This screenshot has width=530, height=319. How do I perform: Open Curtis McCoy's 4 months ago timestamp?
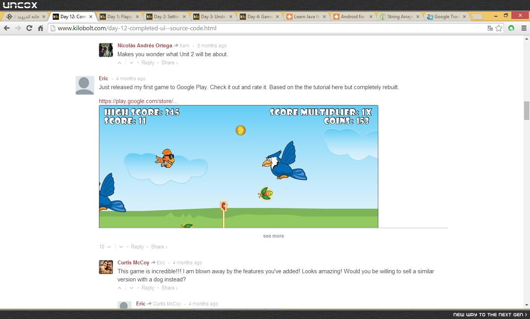[x=187, y=263]
